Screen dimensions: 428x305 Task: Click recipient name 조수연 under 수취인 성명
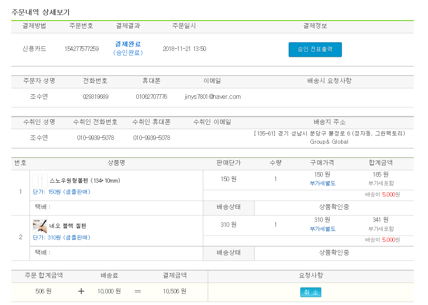pyautogui.click(x=39, y=138)
